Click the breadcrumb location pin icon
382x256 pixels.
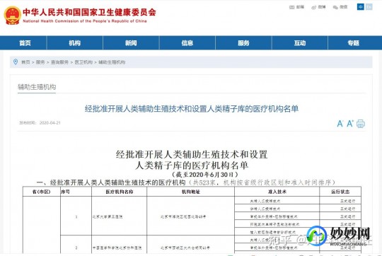[x=16, y=62]
